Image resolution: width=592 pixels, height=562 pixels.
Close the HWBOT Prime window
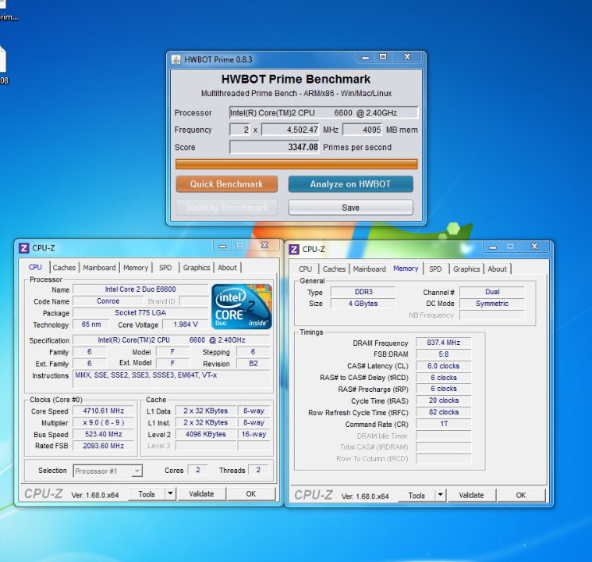[x=407, y=57]
